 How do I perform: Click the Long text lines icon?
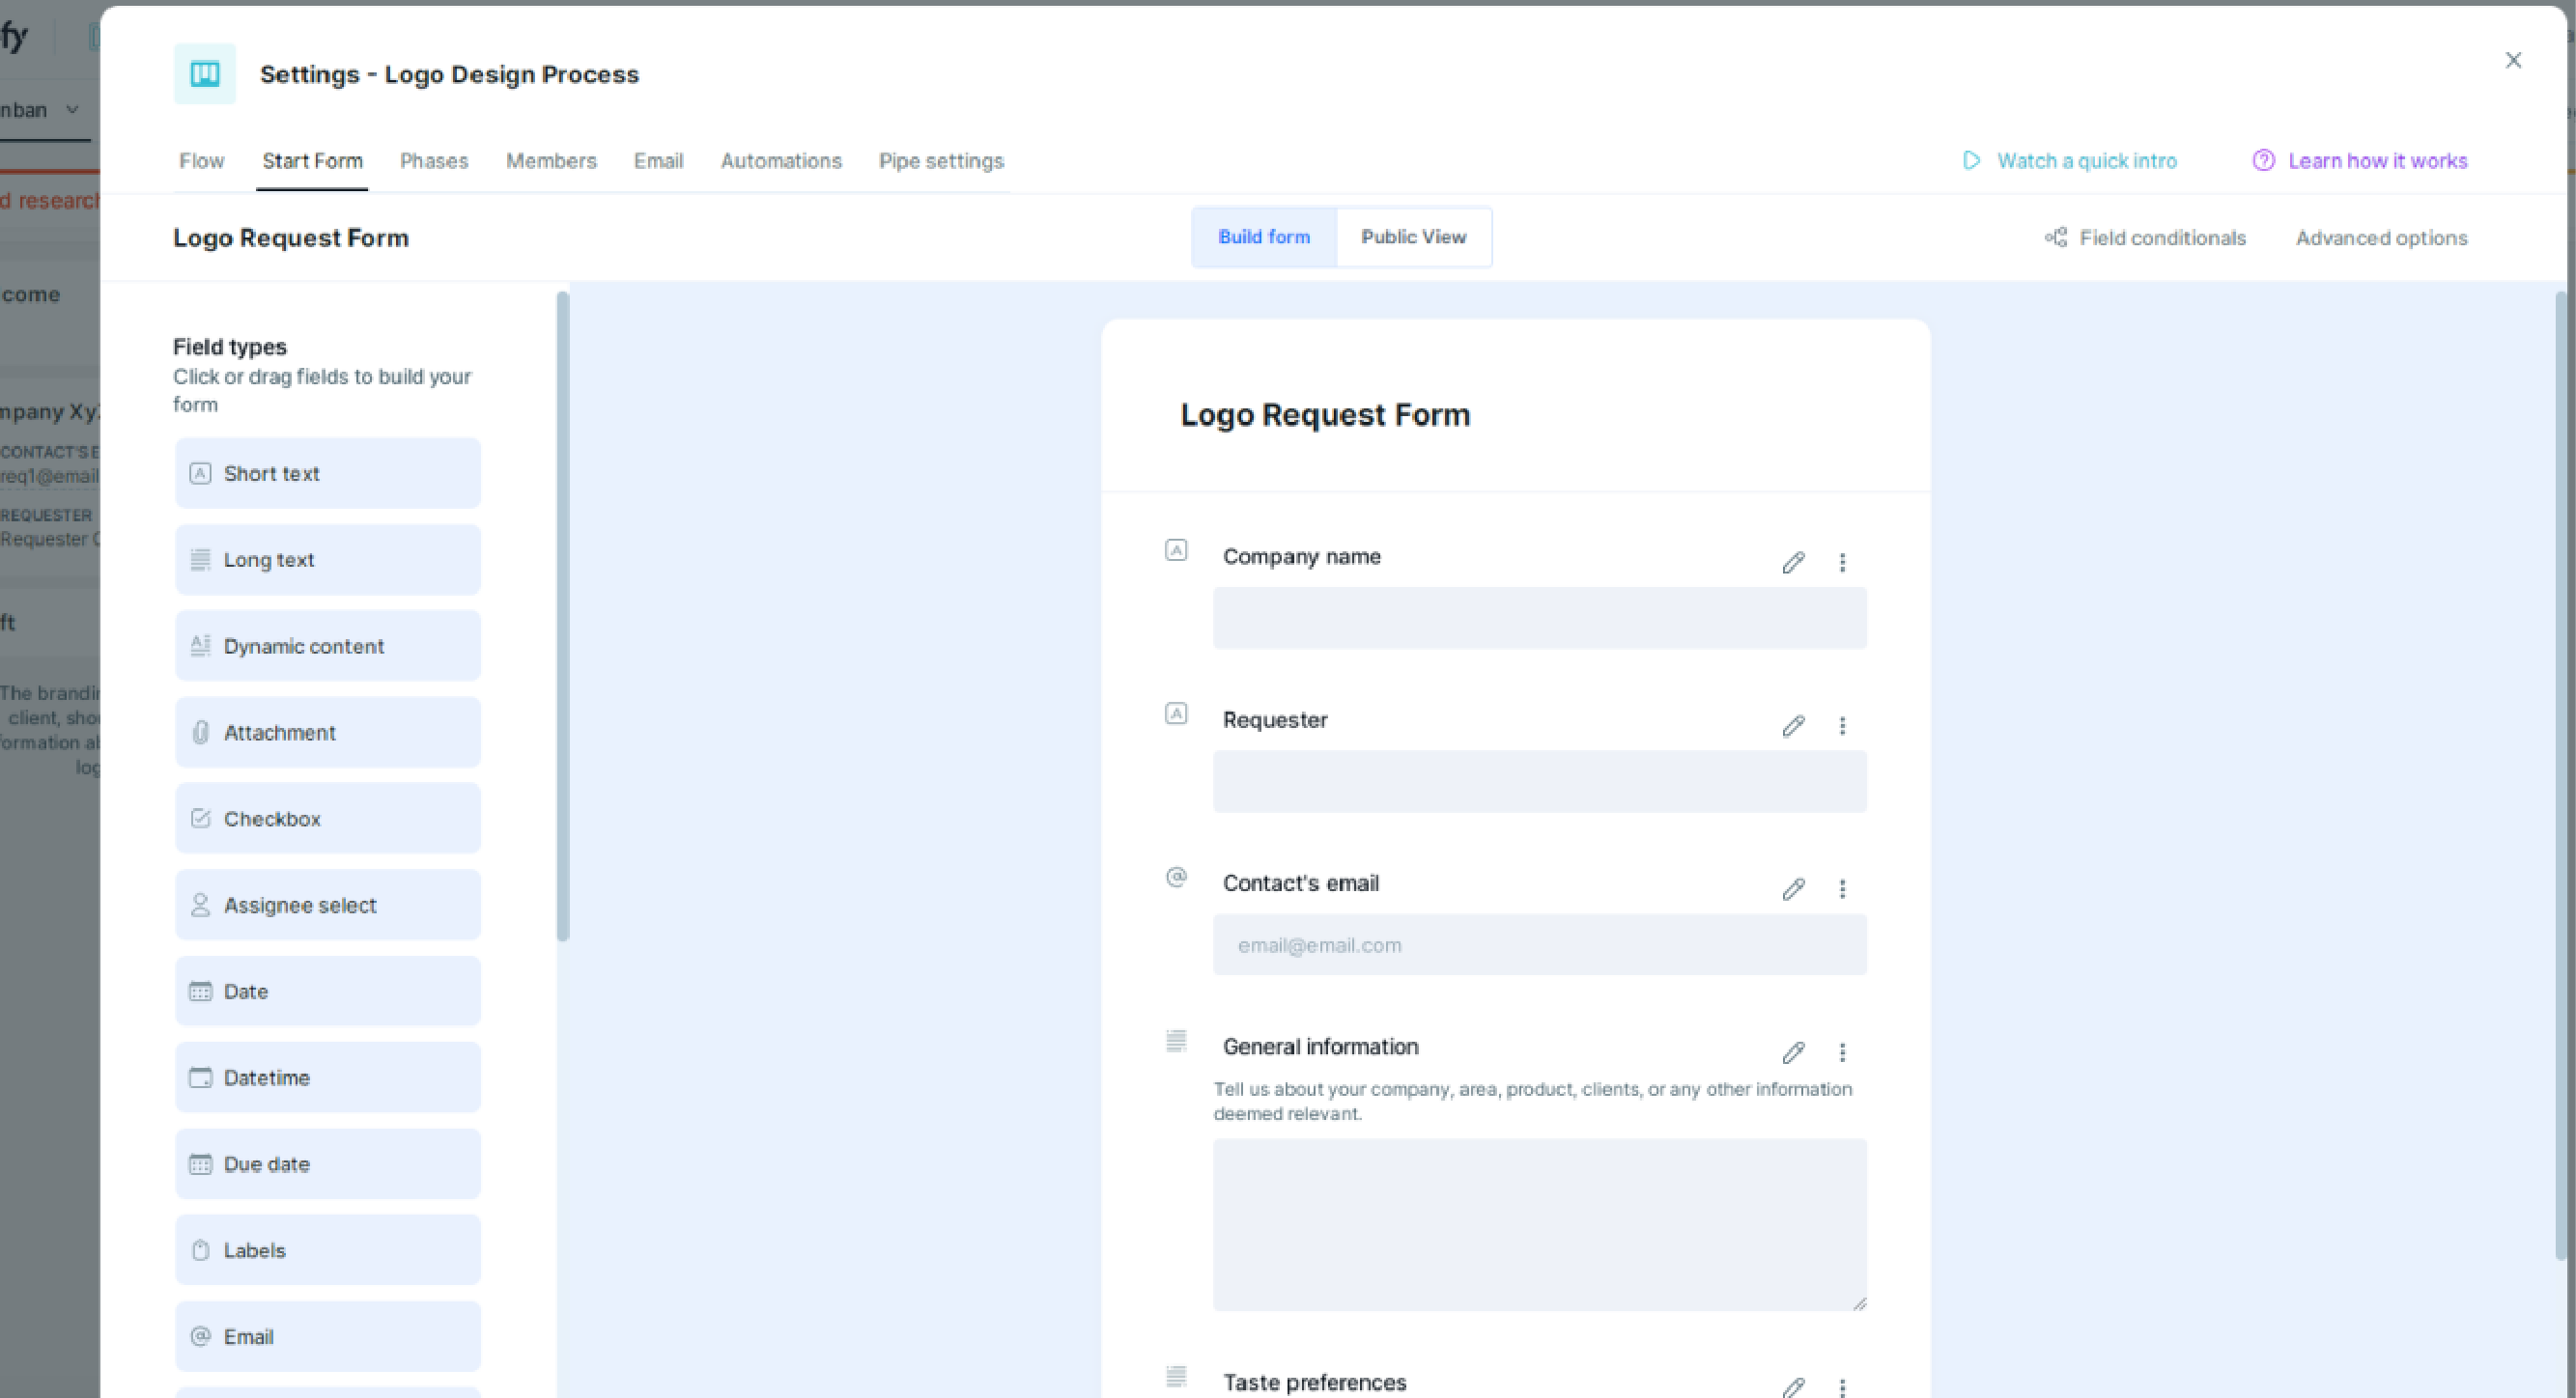pos(200,560)
